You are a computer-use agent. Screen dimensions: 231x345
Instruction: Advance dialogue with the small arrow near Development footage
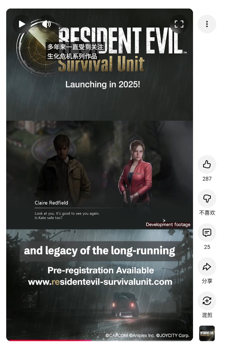pyautogui.click(x=164, y=220)
